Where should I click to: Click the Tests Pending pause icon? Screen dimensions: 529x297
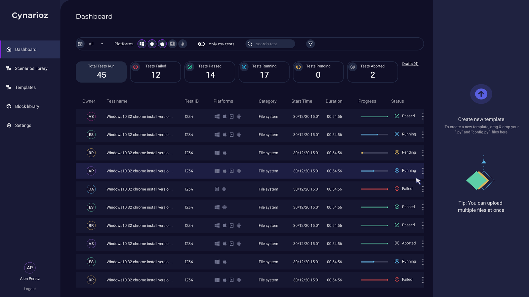(x=298, y=67)
